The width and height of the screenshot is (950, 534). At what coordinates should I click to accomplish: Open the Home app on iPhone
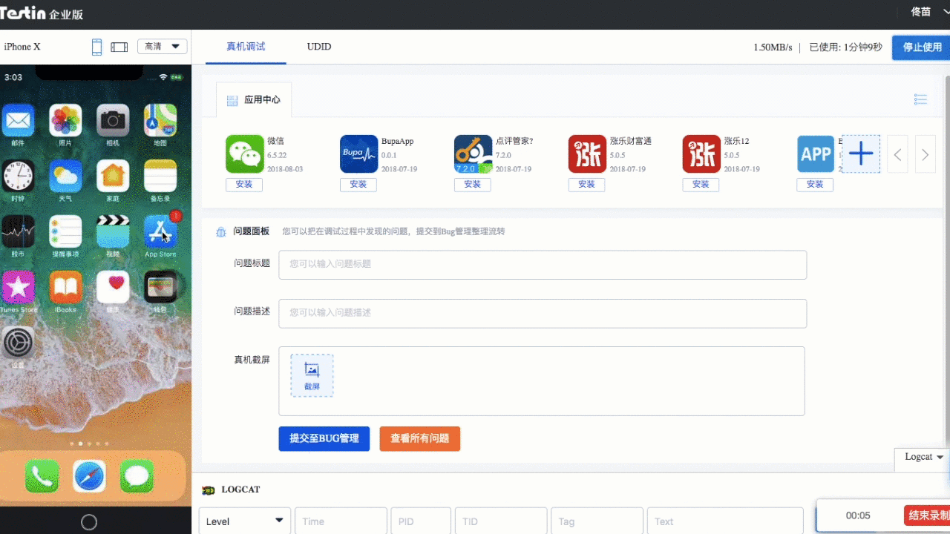pyautogui.click(x=113, y=176)
